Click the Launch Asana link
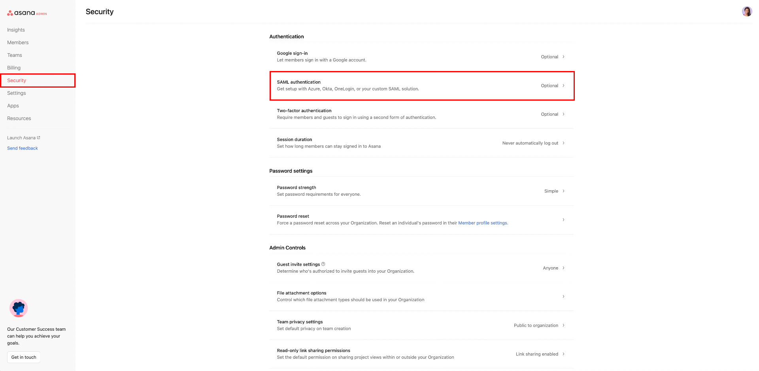The height and width of the screenshot is (371, 759). tap(21, 138)
